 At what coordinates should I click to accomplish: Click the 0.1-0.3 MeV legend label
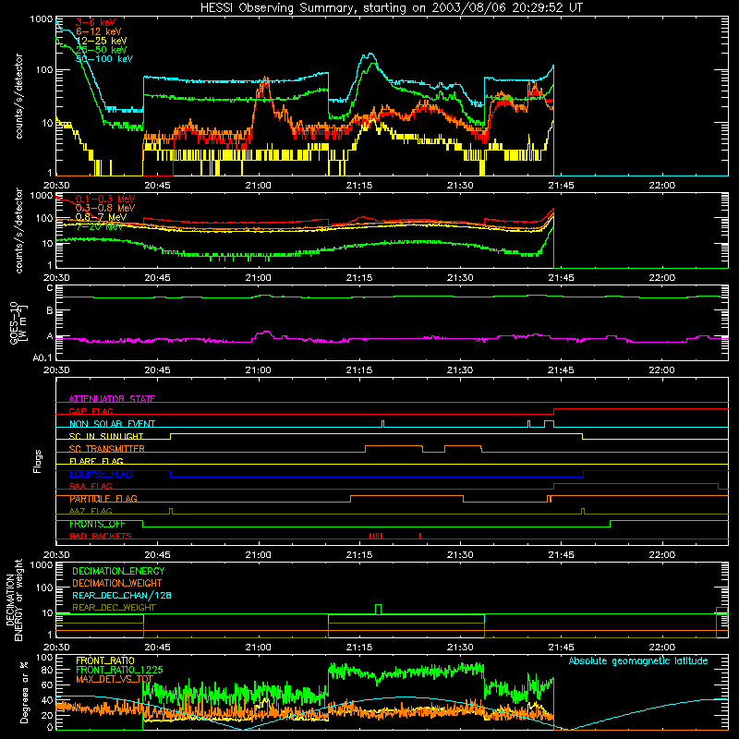[x=105, y=199]
